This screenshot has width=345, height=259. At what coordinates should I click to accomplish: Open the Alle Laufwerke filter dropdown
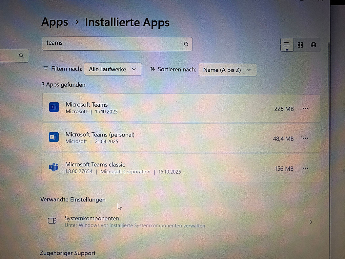coord(112,69)
